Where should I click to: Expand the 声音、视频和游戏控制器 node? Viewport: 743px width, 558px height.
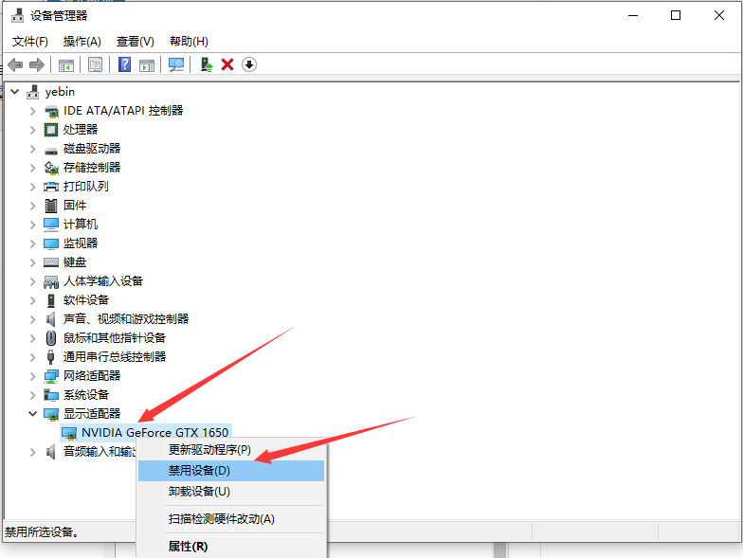[32, 319]
